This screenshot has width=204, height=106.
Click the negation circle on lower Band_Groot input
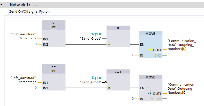click(106, 82)
